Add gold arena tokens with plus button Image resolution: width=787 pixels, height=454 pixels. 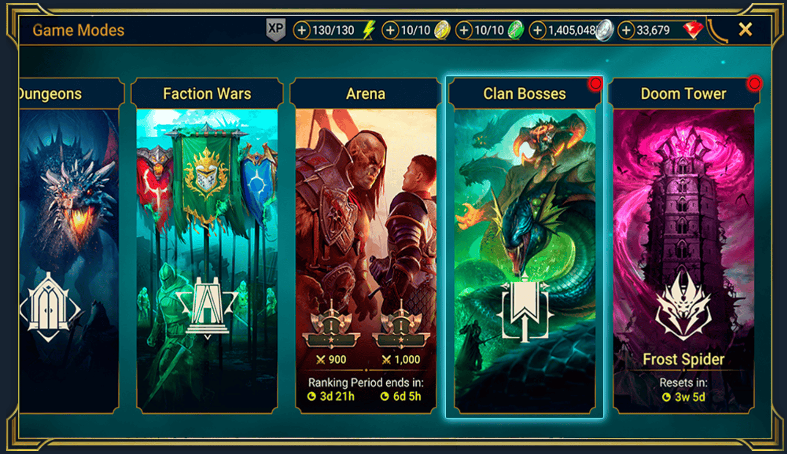coord(390,30)
